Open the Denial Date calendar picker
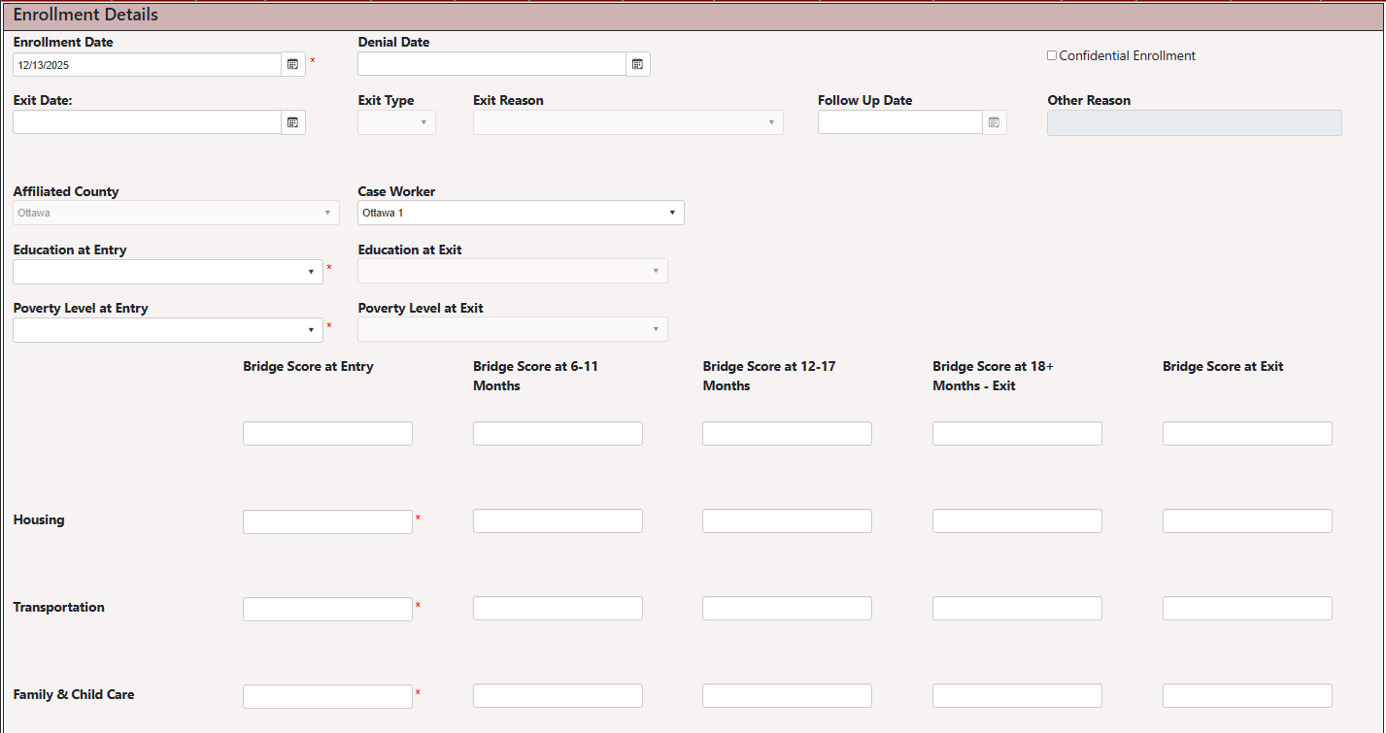 click(x=637, y=63)
